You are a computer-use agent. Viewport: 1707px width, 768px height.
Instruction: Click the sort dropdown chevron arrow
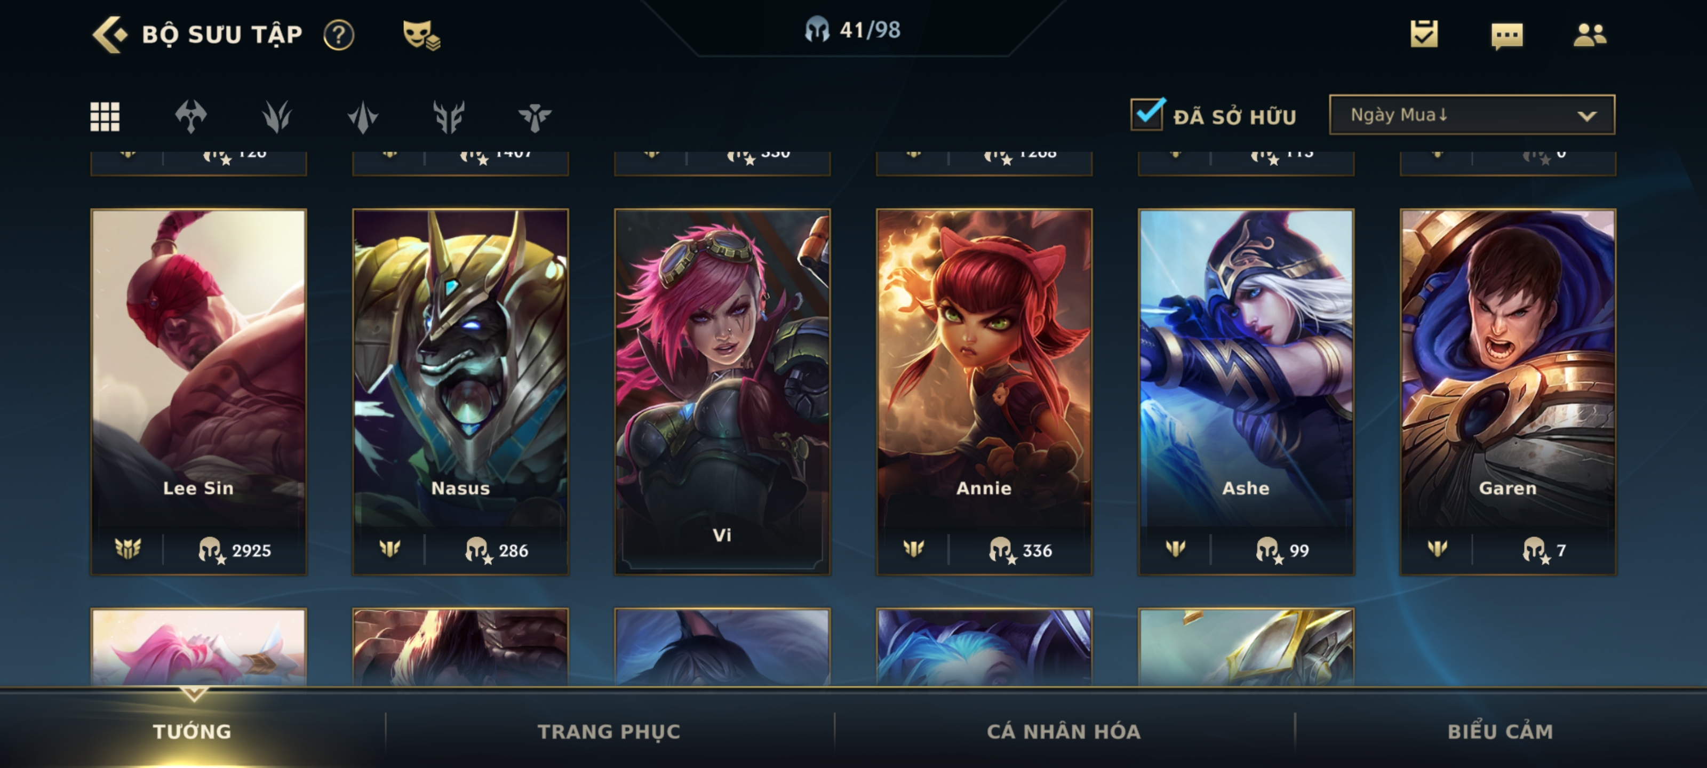pos(1586,116)
